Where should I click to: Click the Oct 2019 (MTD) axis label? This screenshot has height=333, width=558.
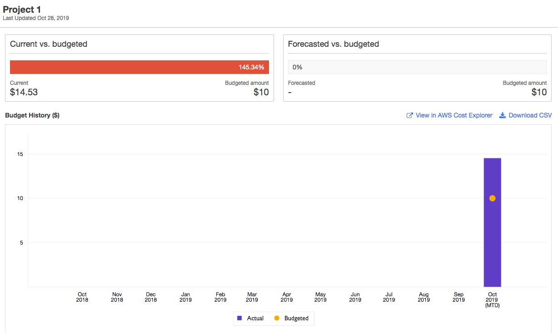[492, 300]
